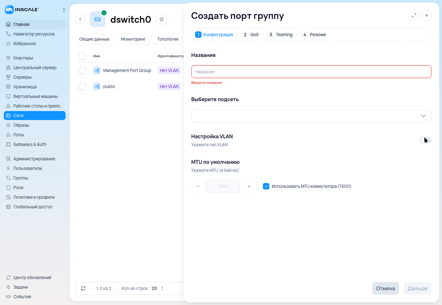The height and width of the screenshot is (305, 442).
Task: Open the INSCALE workspace switcher chevron
Action: point(64,10)
